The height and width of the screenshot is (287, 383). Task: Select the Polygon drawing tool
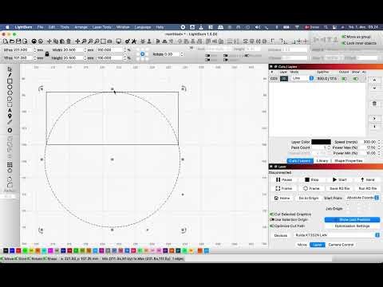(10, 92)
